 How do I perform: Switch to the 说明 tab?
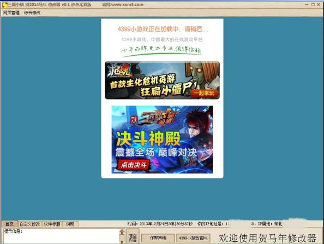(70, 224)
